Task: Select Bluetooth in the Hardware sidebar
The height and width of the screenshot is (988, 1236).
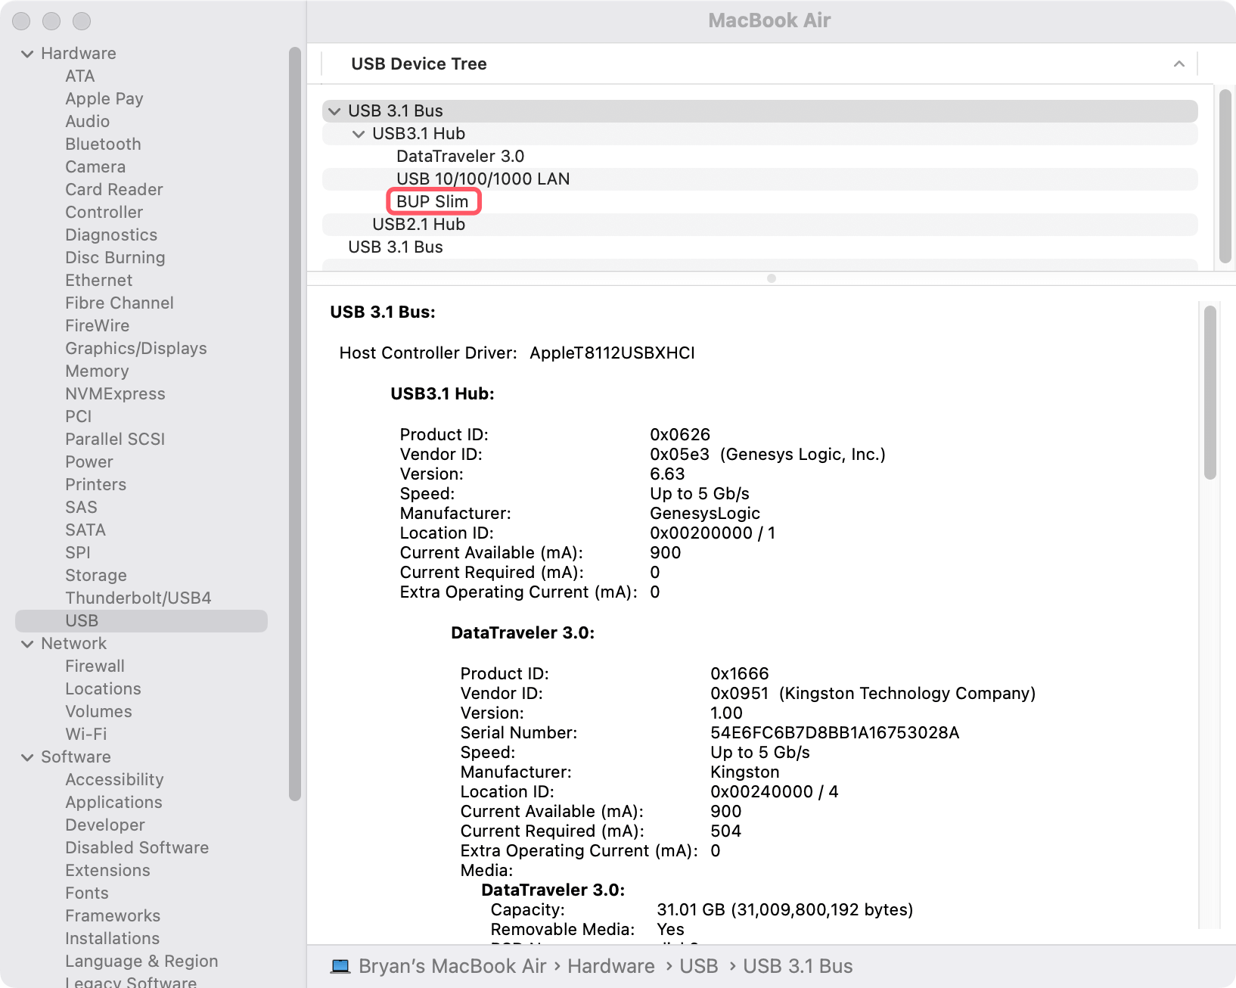Action: pos(103,144)
